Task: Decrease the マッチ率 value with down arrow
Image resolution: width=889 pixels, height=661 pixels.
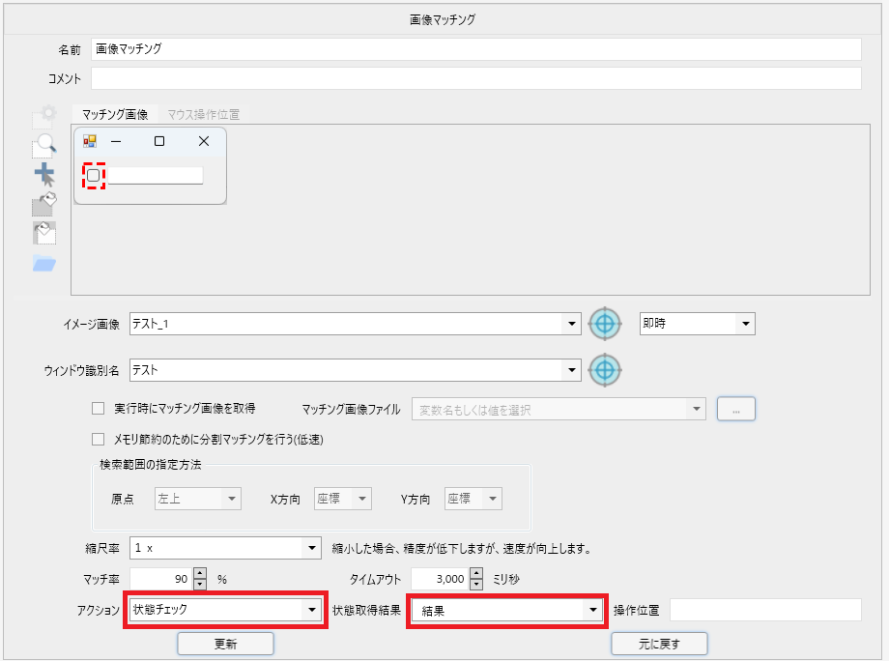Action: [200, 585]
